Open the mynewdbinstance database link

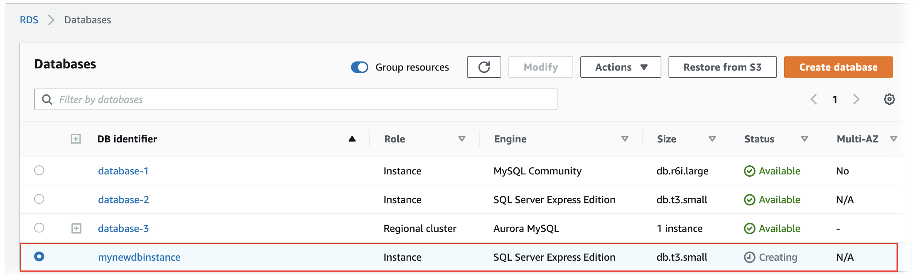coord(139,257)
